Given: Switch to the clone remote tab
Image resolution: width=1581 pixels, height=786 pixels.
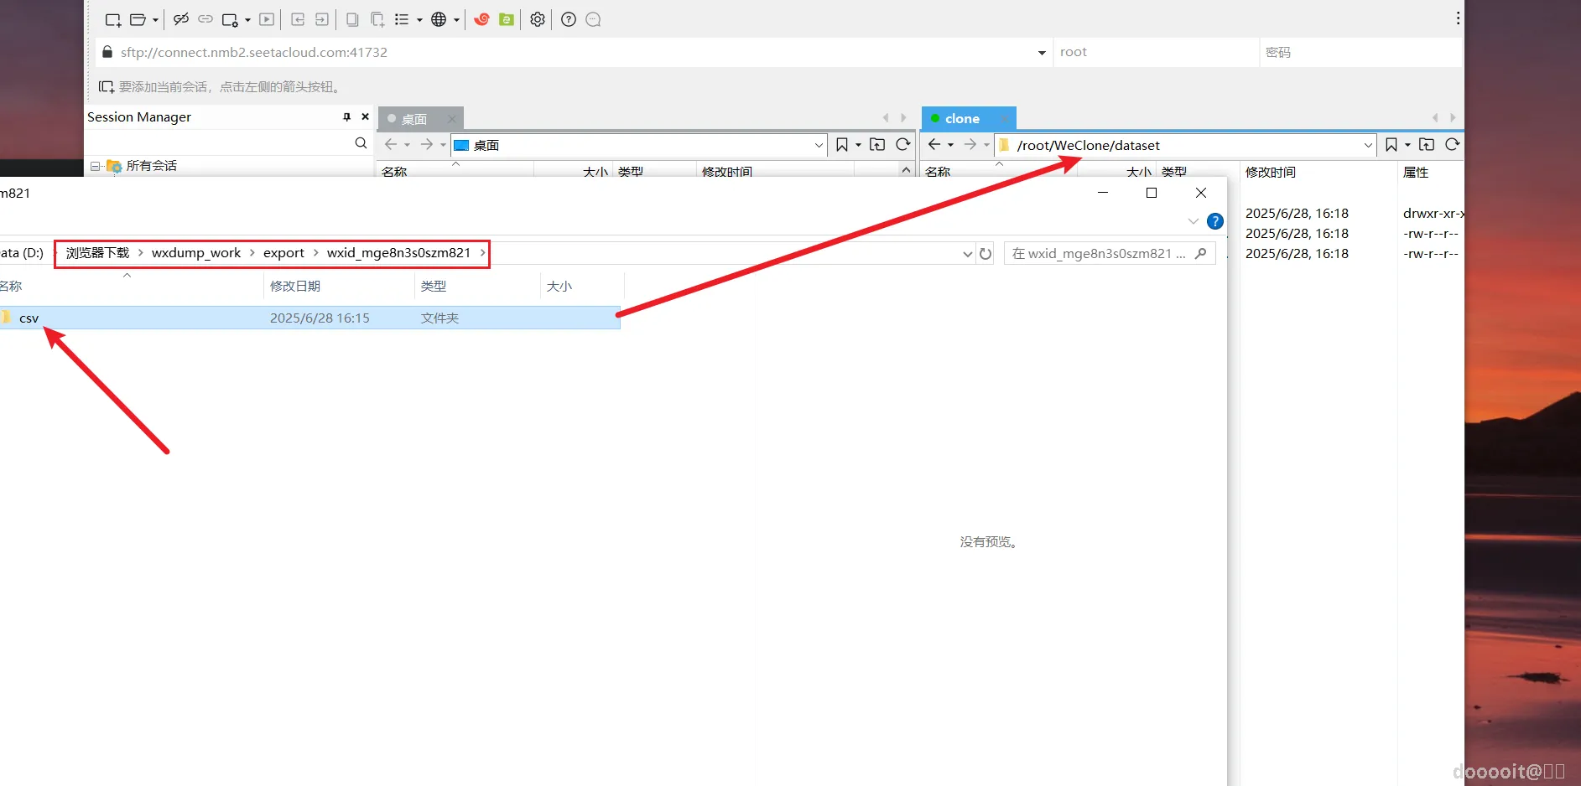Looking at the screenshot, I should (961, 119).
